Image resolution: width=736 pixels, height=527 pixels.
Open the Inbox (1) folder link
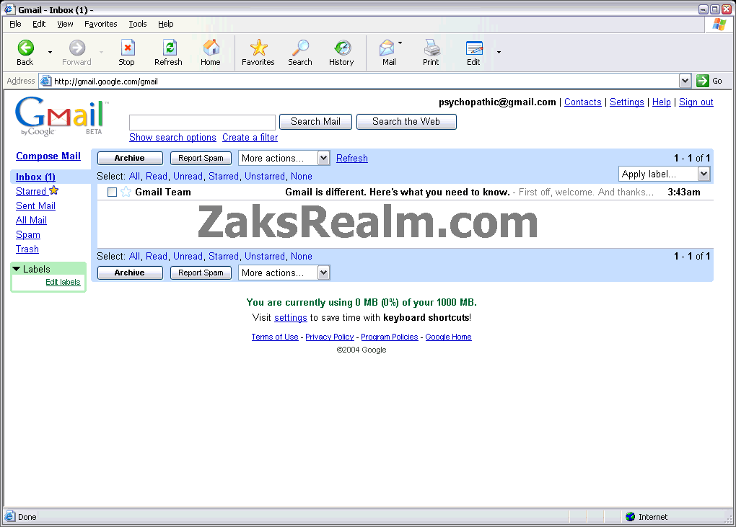pos(35,177)
